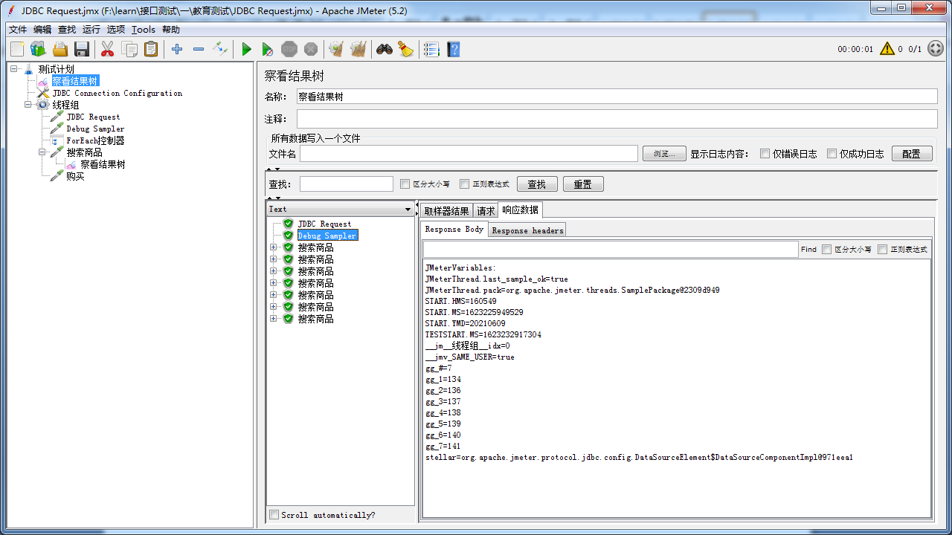The width and height of the screenshot is (952, 535).
Task: Tick 区分大小写 next to the 查找 field
Action: click(x=405, y=184)
